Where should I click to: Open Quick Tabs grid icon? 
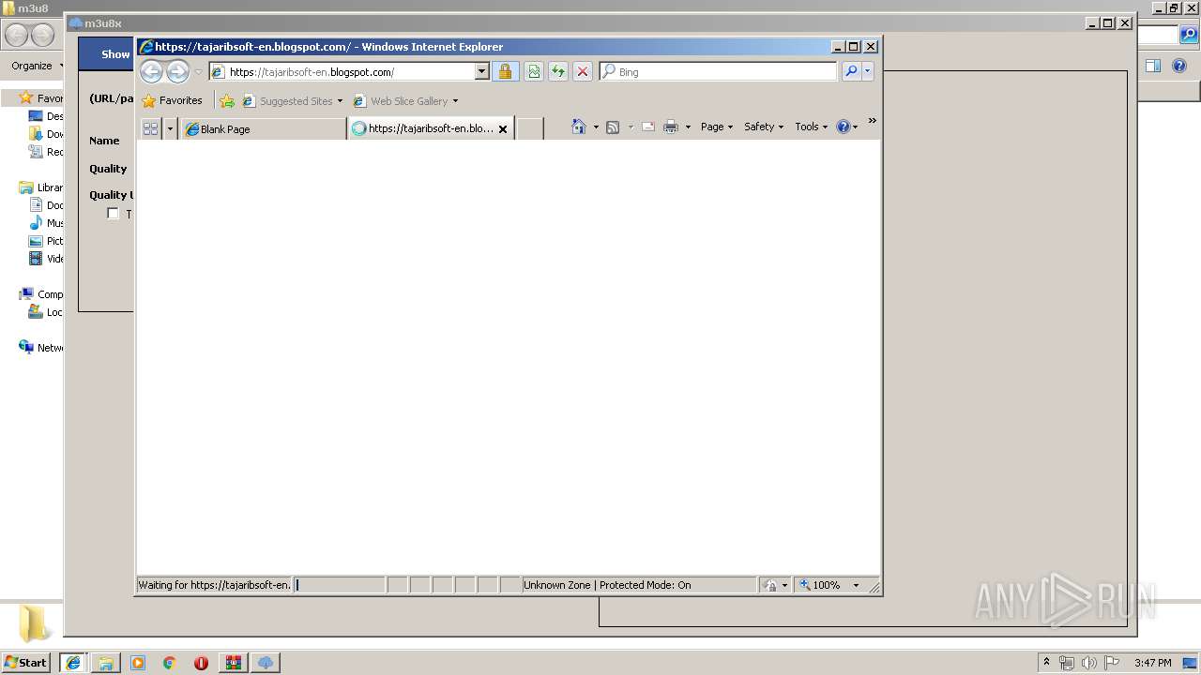(150, 128)
